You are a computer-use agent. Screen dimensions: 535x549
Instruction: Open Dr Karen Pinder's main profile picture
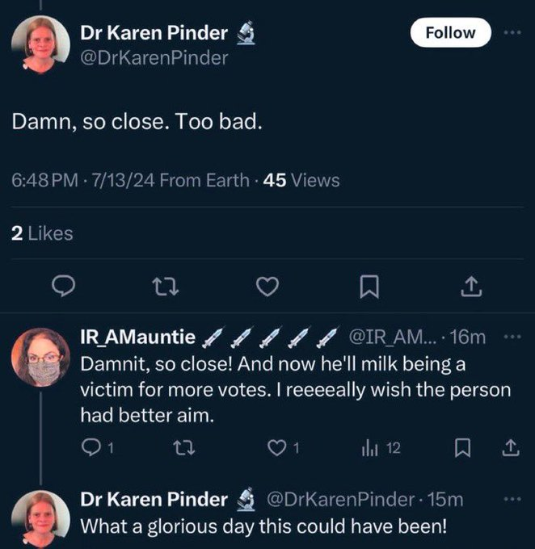(x=40, y=44)
